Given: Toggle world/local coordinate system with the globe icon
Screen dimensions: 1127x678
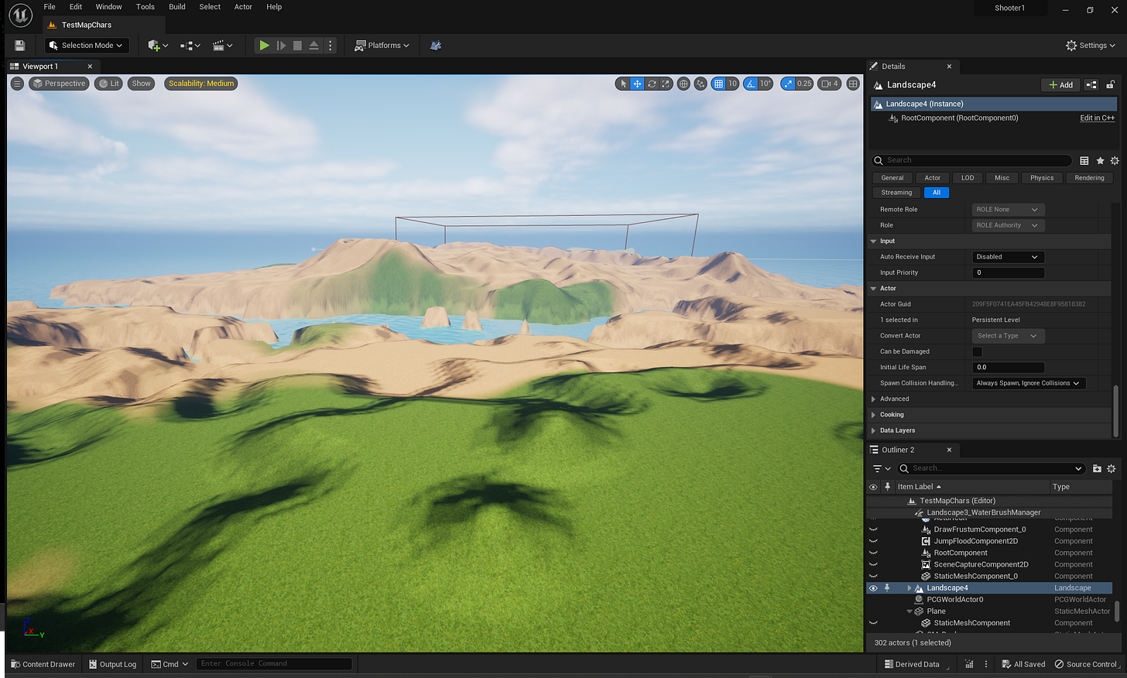Looking at the screenshot, I should point(683,83).
